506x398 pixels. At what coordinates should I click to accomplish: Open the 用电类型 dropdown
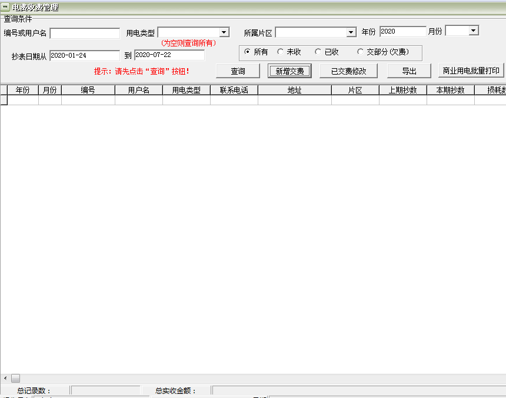pyautogui.click(x=224, y=32)
